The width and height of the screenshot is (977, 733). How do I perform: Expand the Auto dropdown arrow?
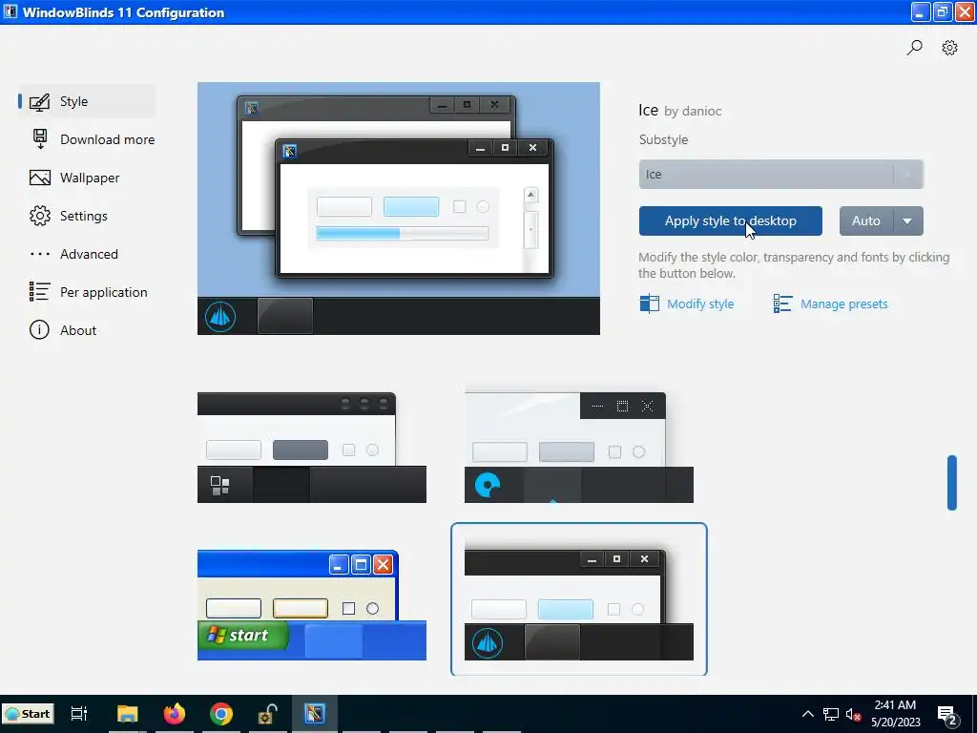click(908, 220)
